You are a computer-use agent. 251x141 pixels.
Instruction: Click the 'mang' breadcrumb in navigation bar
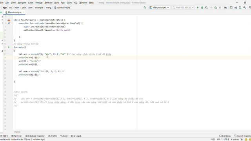coord(49,7)
